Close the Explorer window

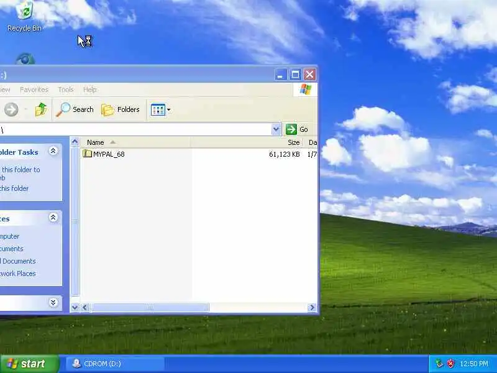[x=309, y=75]
